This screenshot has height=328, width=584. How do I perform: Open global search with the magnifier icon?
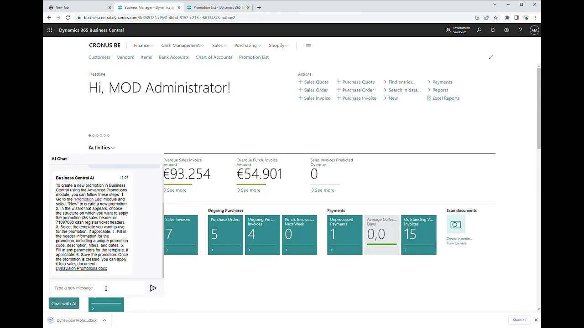pos(479,30)
